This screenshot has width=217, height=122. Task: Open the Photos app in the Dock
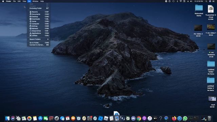[x=29, y=118]
